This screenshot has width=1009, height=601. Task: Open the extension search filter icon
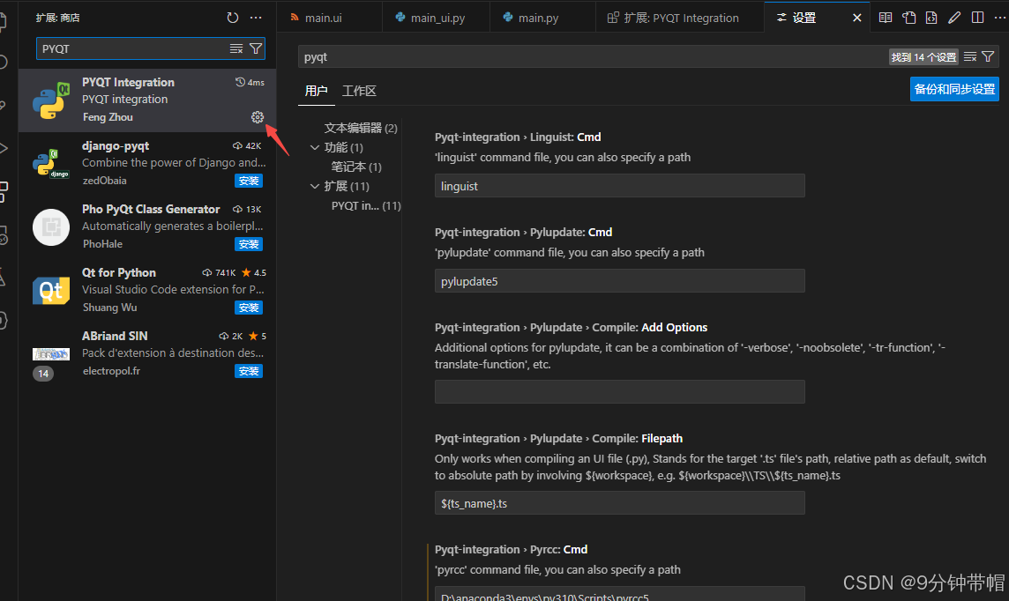point(256,48)
